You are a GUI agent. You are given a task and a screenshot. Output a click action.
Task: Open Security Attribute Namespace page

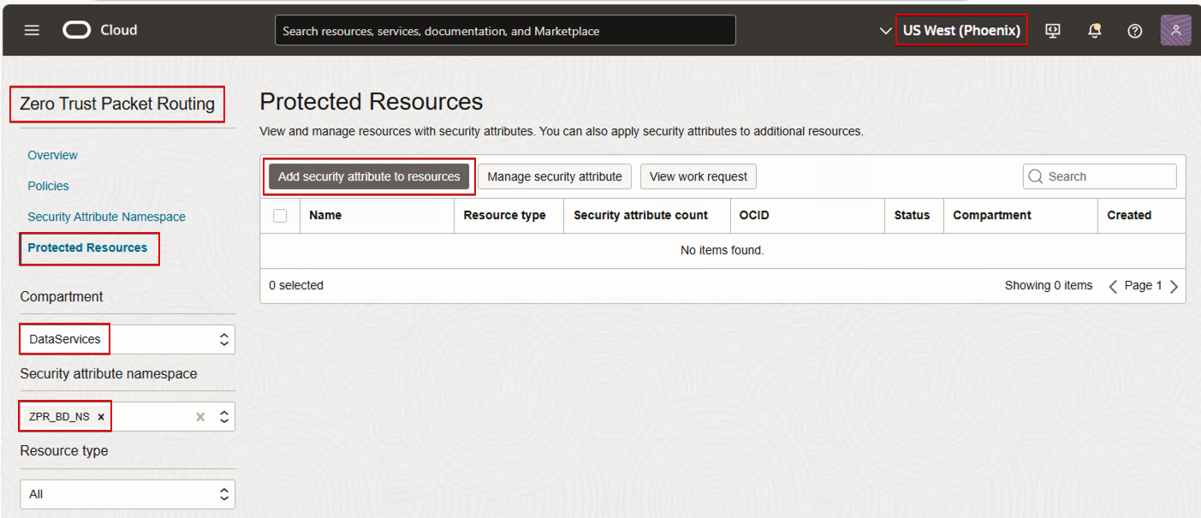106,217
